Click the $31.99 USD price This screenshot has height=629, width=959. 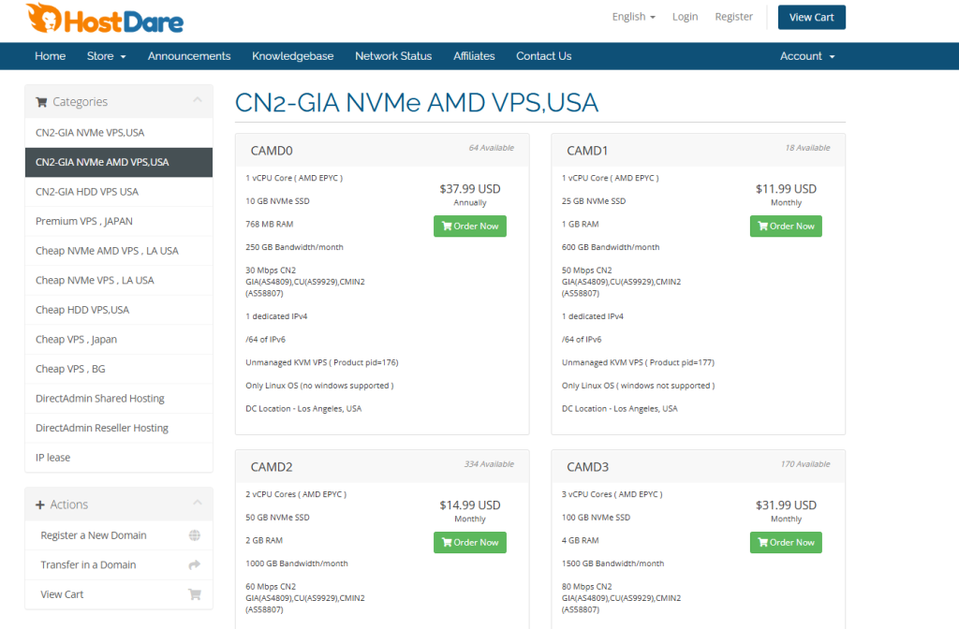click(x=786, y=505)
